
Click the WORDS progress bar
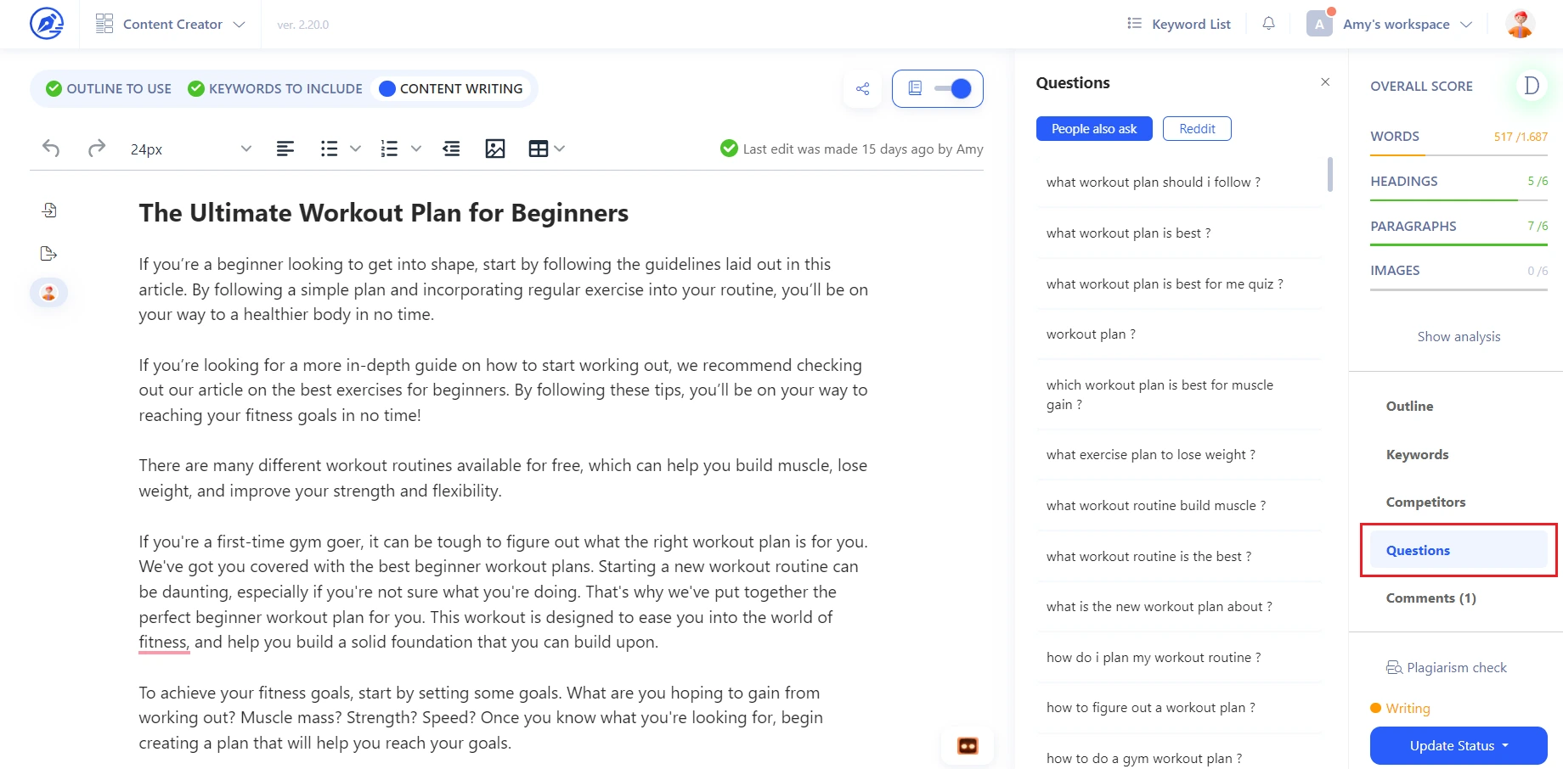coord(1459,157)
